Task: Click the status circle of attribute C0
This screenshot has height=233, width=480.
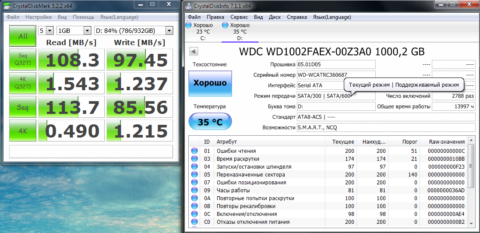Action: [194, 222]
